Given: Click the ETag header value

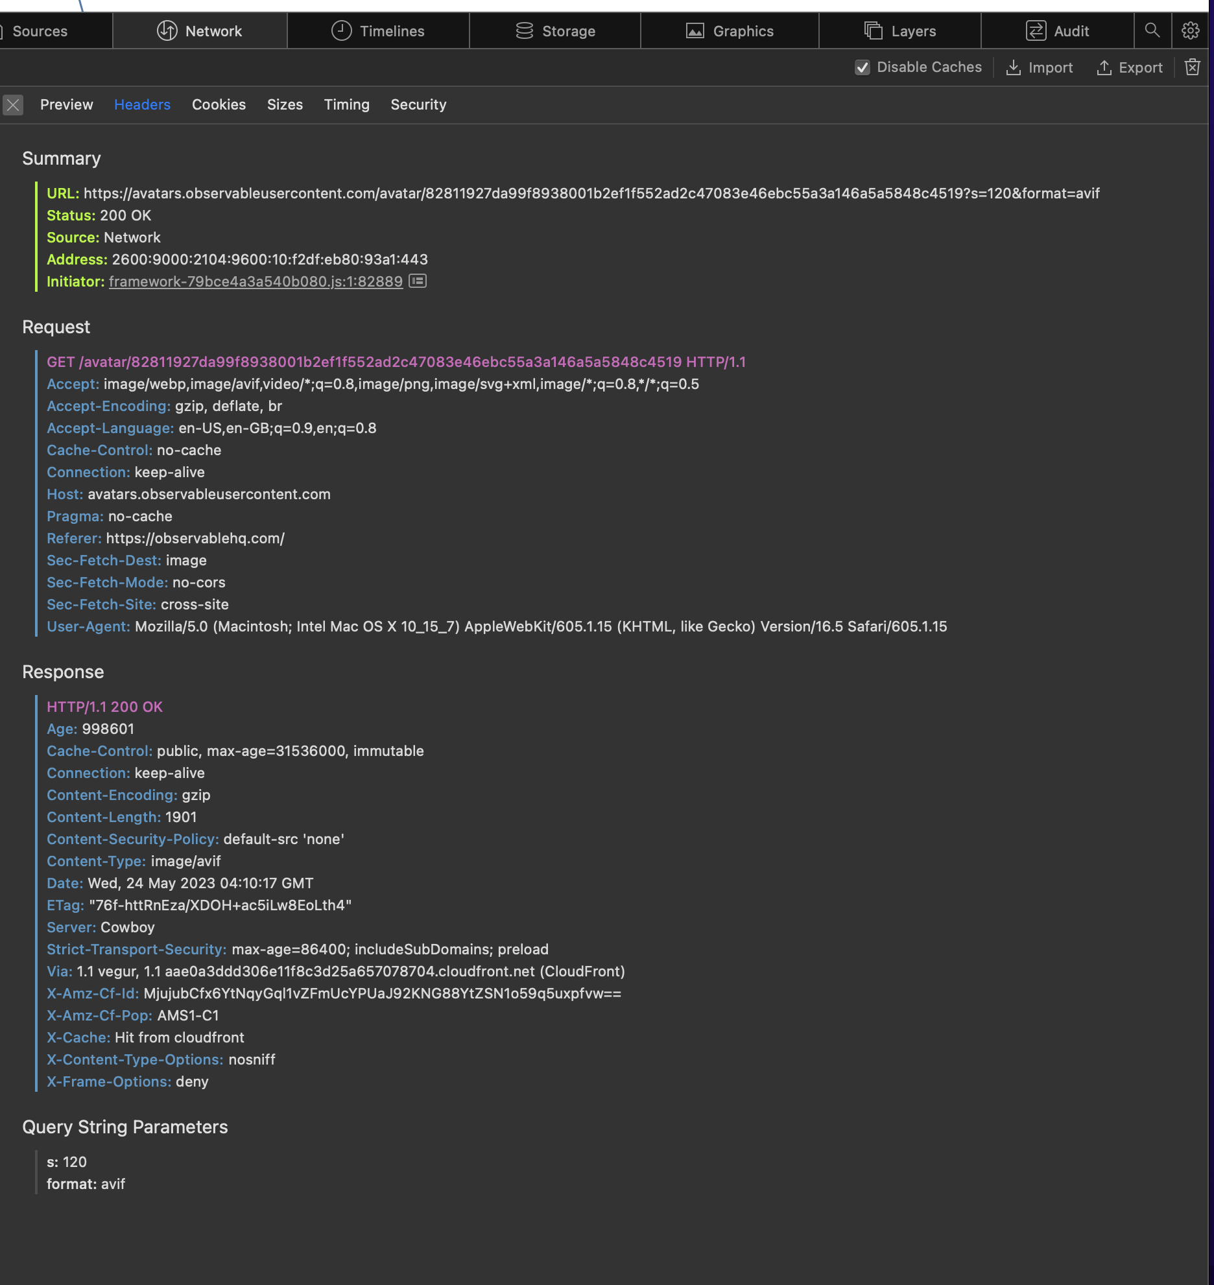Looking at the screenshot, I should click(220, 905).
